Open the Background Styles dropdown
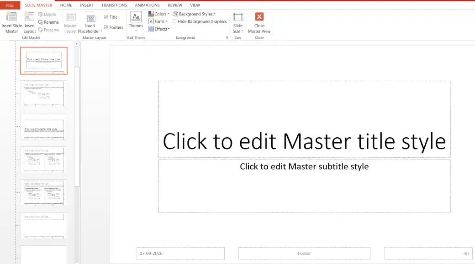Screen dimensions: 475x264 (194, 14)
